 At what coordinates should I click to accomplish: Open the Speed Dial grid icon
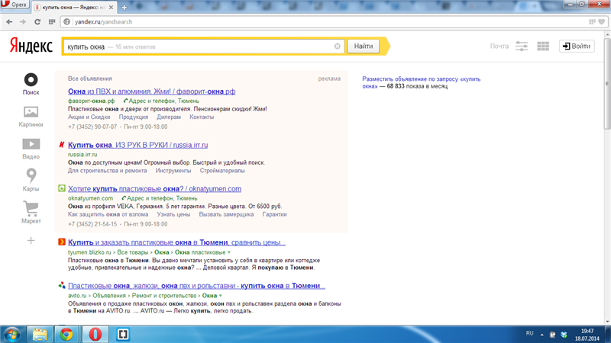[x=51, y=22]
